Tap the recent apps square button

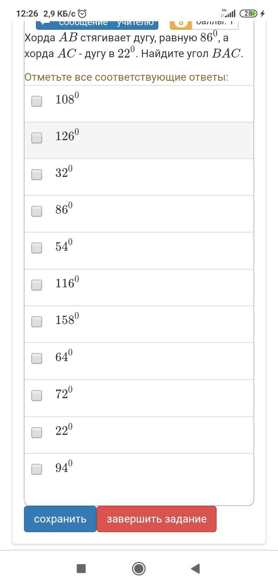tap(81, 568)
